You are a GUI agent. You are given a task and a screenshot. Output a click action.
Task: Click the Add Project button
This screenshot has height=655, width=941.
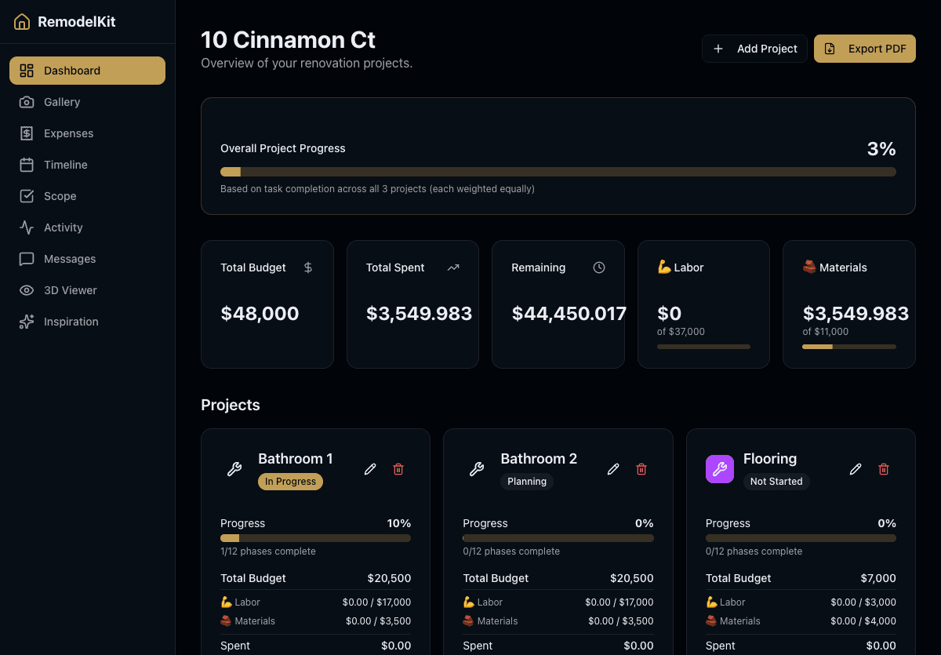tap(754, 49)
